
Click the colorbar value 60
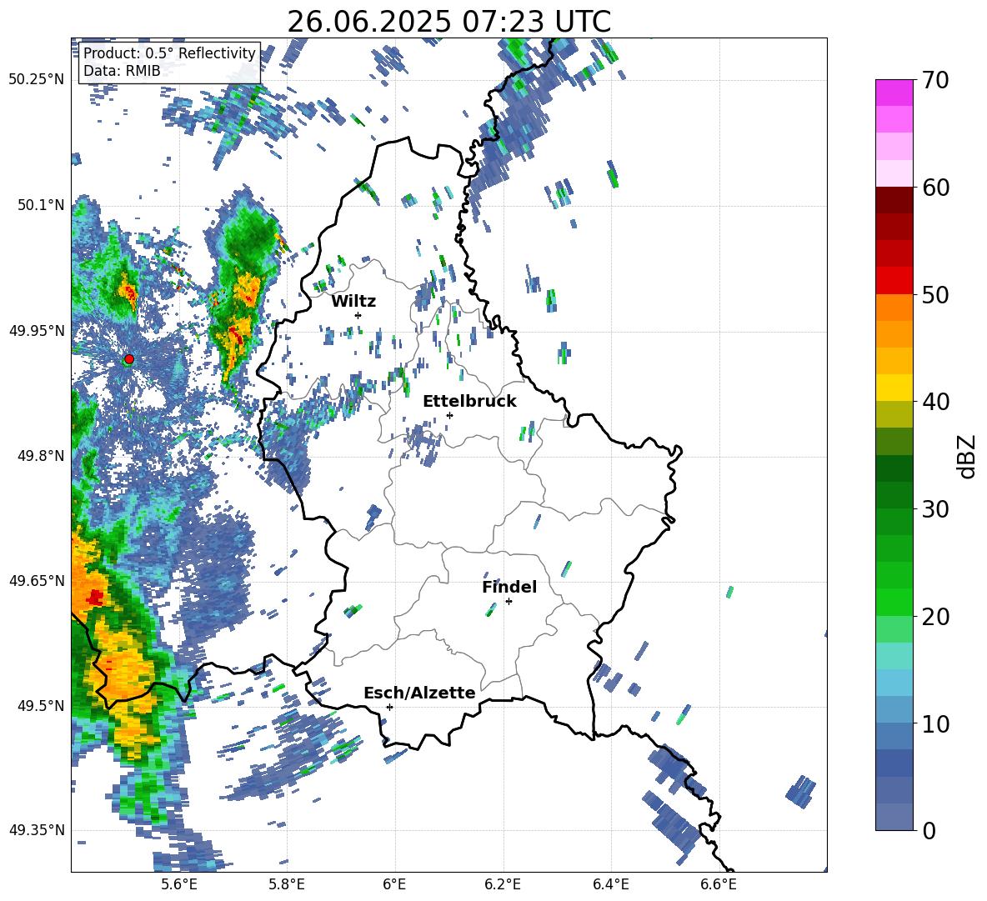(x=936, y=187)
